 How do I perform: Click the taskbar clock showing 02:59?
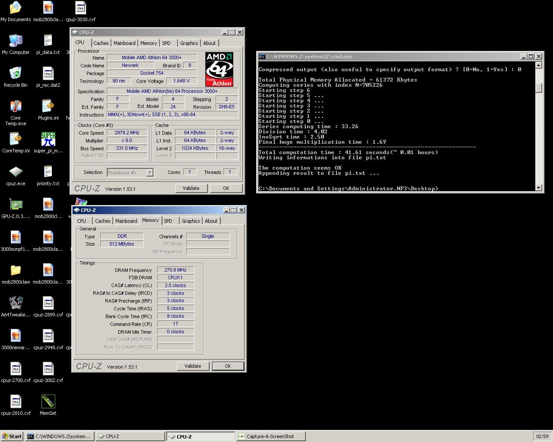tap(542, 436)
